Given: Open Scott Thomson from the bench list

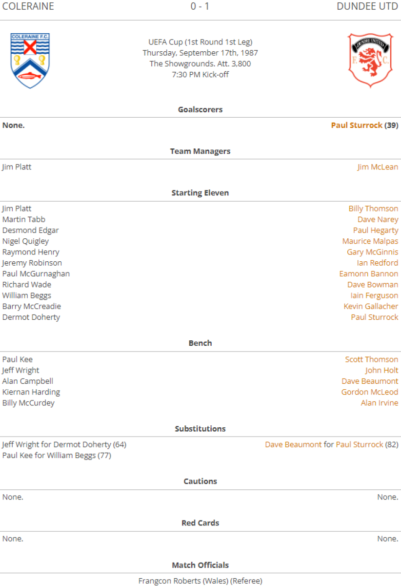Looking at the screenshot, I should click(372, 359).
